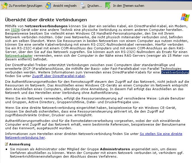Click heading Übersicht über direkte Verbindungen

pos(46,20)
